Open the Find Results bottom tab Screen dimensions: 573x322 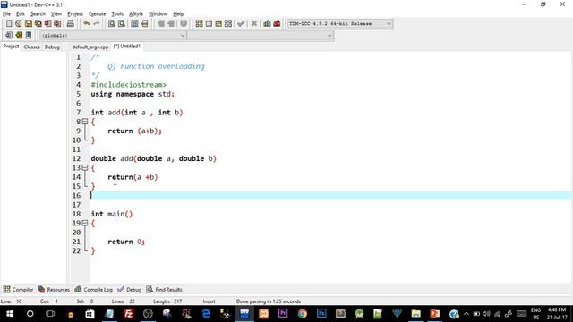tap(164, 290)
